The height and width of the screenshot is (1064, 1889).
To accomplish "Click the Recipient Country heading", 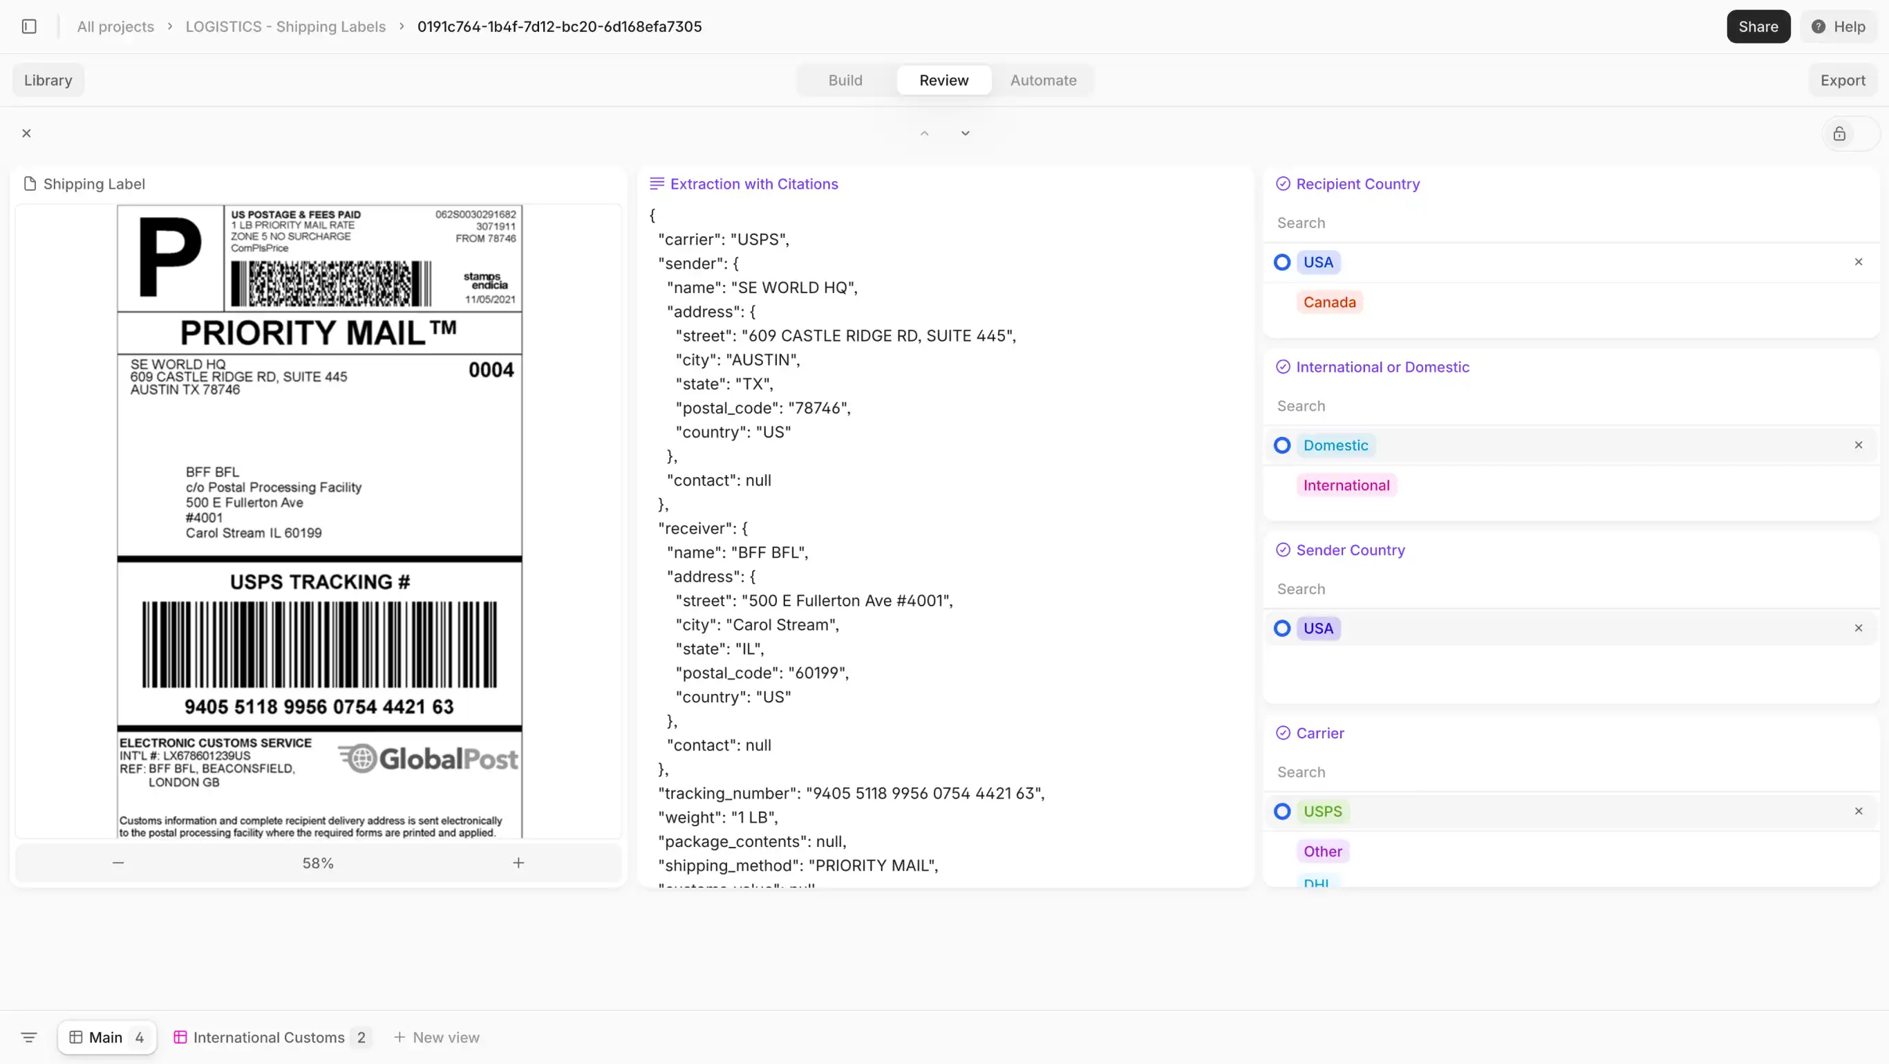I will coord(1357,184).
